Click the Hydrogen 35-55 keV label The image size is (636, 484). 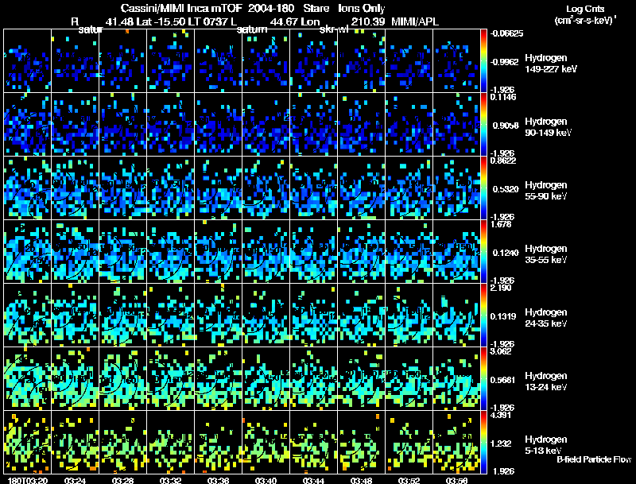546,254
